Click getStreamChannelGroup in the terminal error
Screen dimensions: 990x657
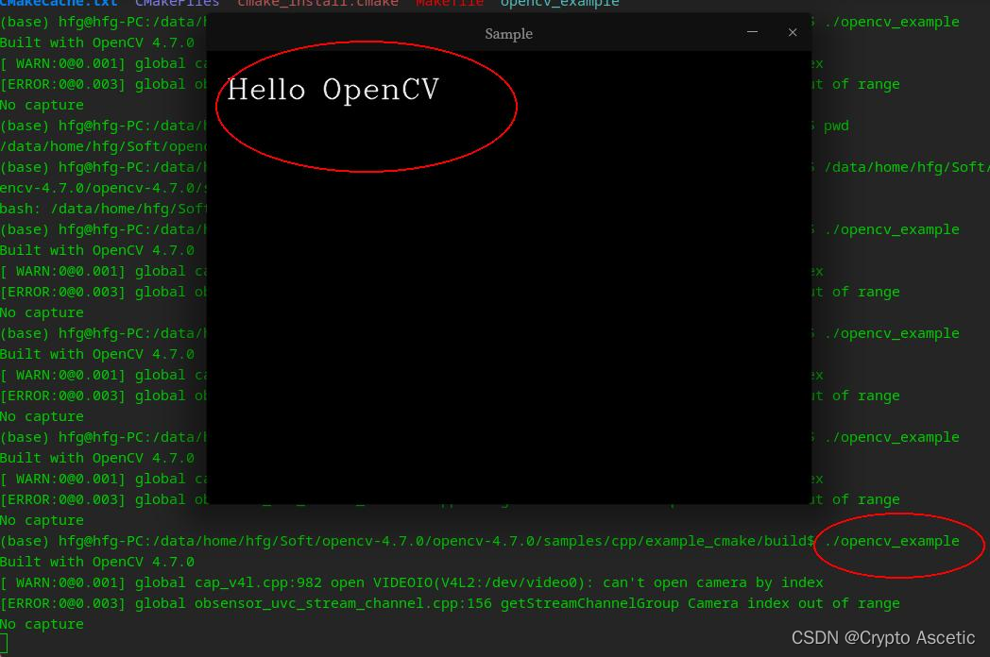click(589, 603)
